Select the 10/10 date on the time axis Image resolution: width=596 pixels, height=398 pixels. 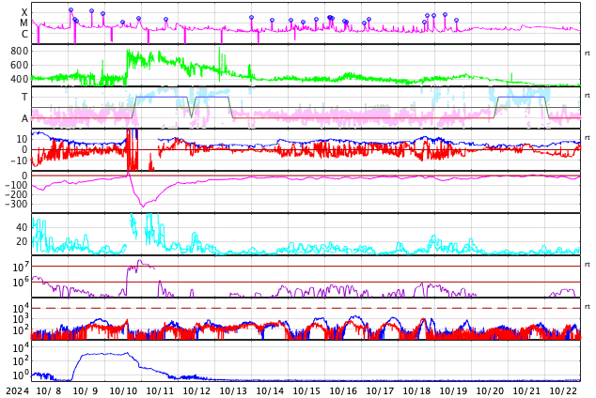[124, 390]
